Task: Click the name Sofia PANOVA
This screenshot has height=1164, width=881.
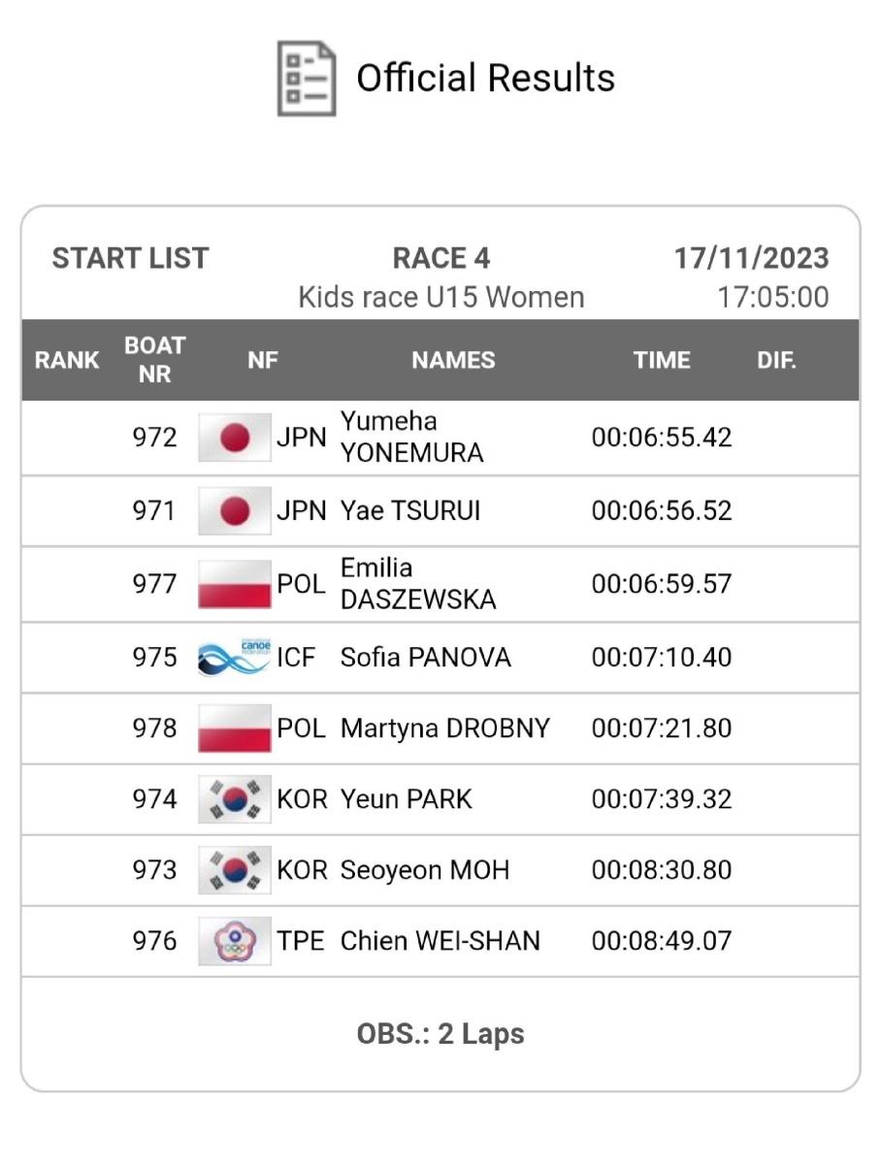Action: pos(425,658)
